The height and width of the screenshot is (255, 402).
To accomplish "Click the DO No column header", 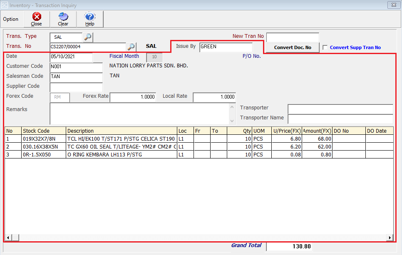I will coord(349,131).
